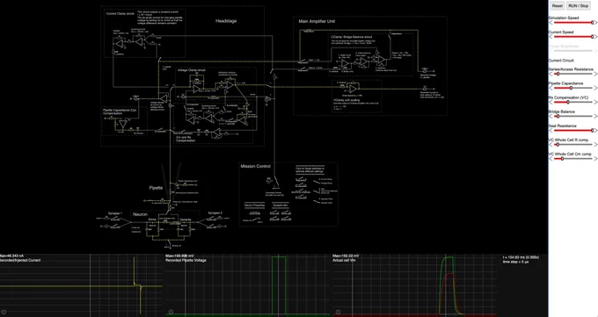Click the Bridge Balance slider track

point(572,116)
